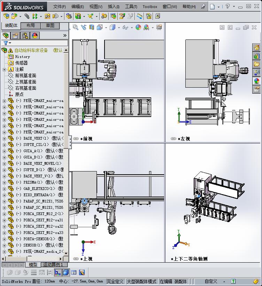Switch to the 运动算例1 tab
262x286 pixels.
tap(54, 264)
